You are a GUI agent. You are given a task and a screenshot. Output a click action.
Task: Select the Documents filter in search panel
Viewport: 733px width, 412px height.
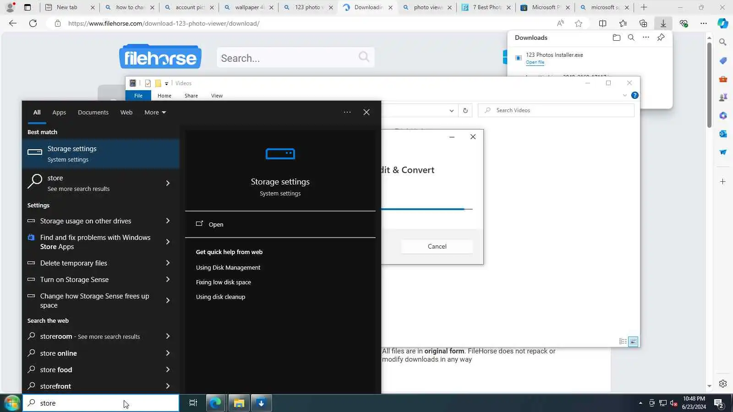coord(93,112)
